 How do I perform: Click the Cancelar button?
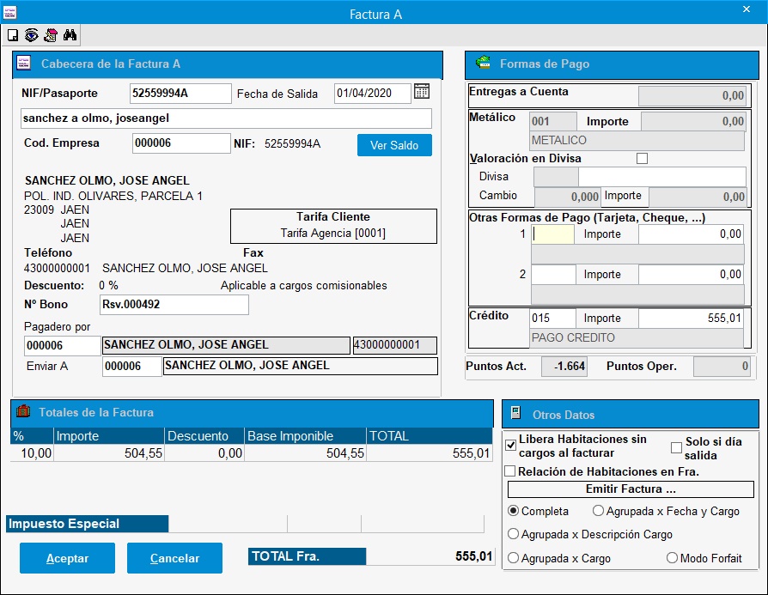pos(174,558)
